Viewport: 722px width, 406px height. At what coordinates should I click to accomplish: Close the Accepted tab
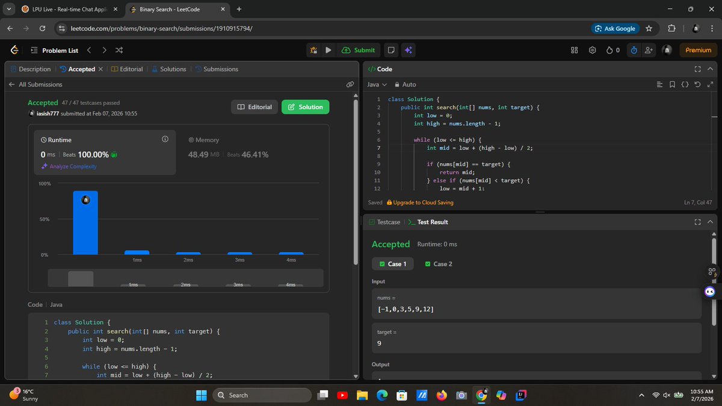(100, 69)
